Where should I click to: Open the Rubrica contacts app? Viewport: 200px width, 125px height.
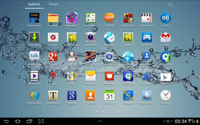pos(91,97)
